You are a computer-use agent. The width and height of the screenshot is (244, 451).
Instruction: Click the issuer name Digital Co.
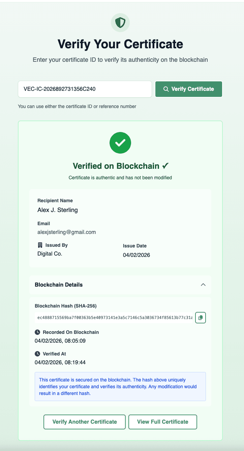(x=50, y=254)
